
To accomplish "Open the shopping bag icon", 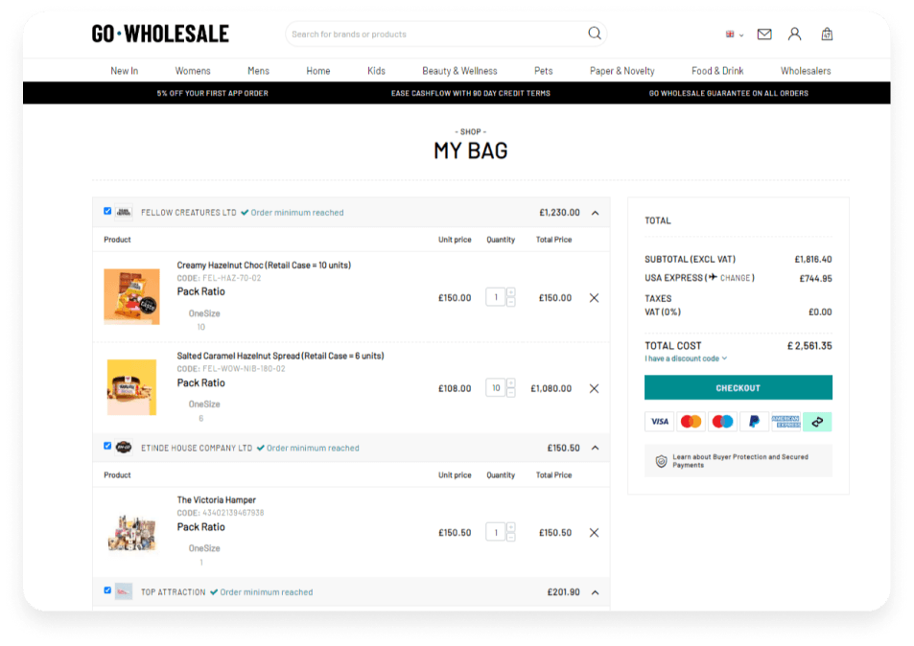I will click(827, 35).
